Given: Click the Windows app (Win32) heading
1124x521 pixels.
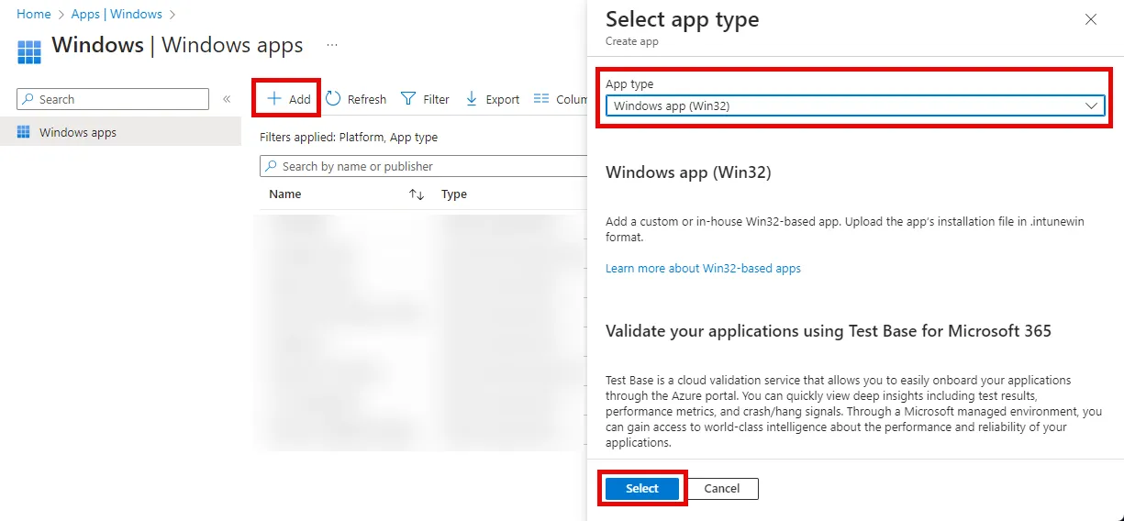Looking at the screenshot, I should click(x=688, y=172).
